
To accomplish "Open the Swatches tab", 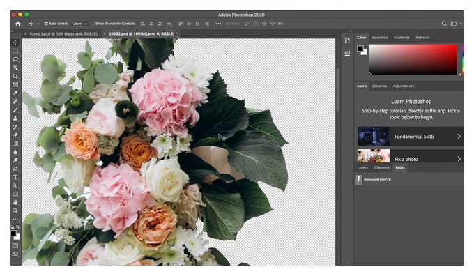I will click(379, 38).
